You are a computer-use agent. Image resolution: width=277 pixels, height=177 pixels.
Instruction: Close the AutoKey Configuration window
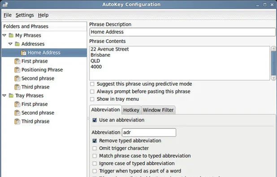click(x=272, y=5)
